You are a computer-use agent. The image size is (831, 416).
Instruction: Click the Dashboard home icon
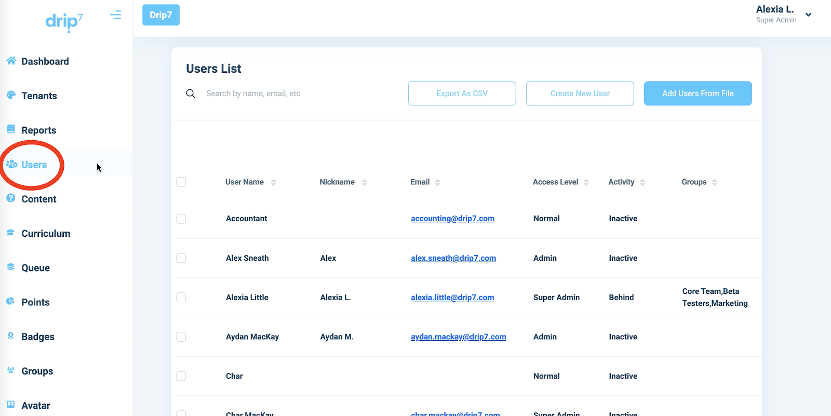[x=11, y=61]
